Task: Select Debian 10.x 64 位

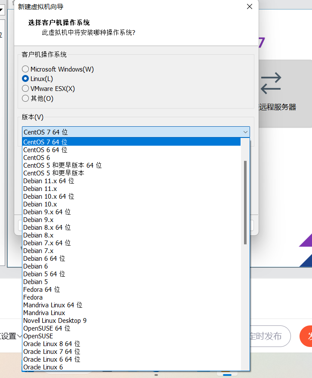Action: [131, 196]
